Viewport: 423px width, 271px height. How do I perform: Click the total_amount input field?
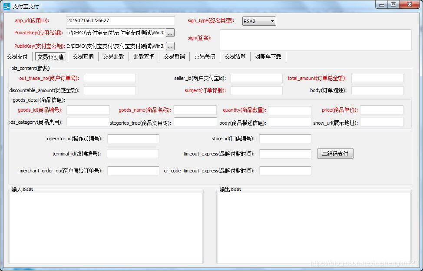[377, 79]
